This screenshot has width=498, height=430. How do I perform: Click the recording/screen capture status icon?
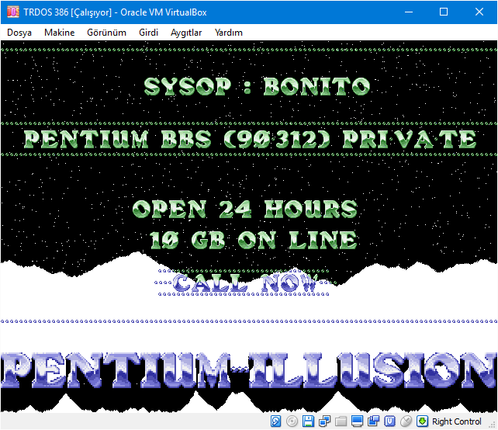point(374,421)
